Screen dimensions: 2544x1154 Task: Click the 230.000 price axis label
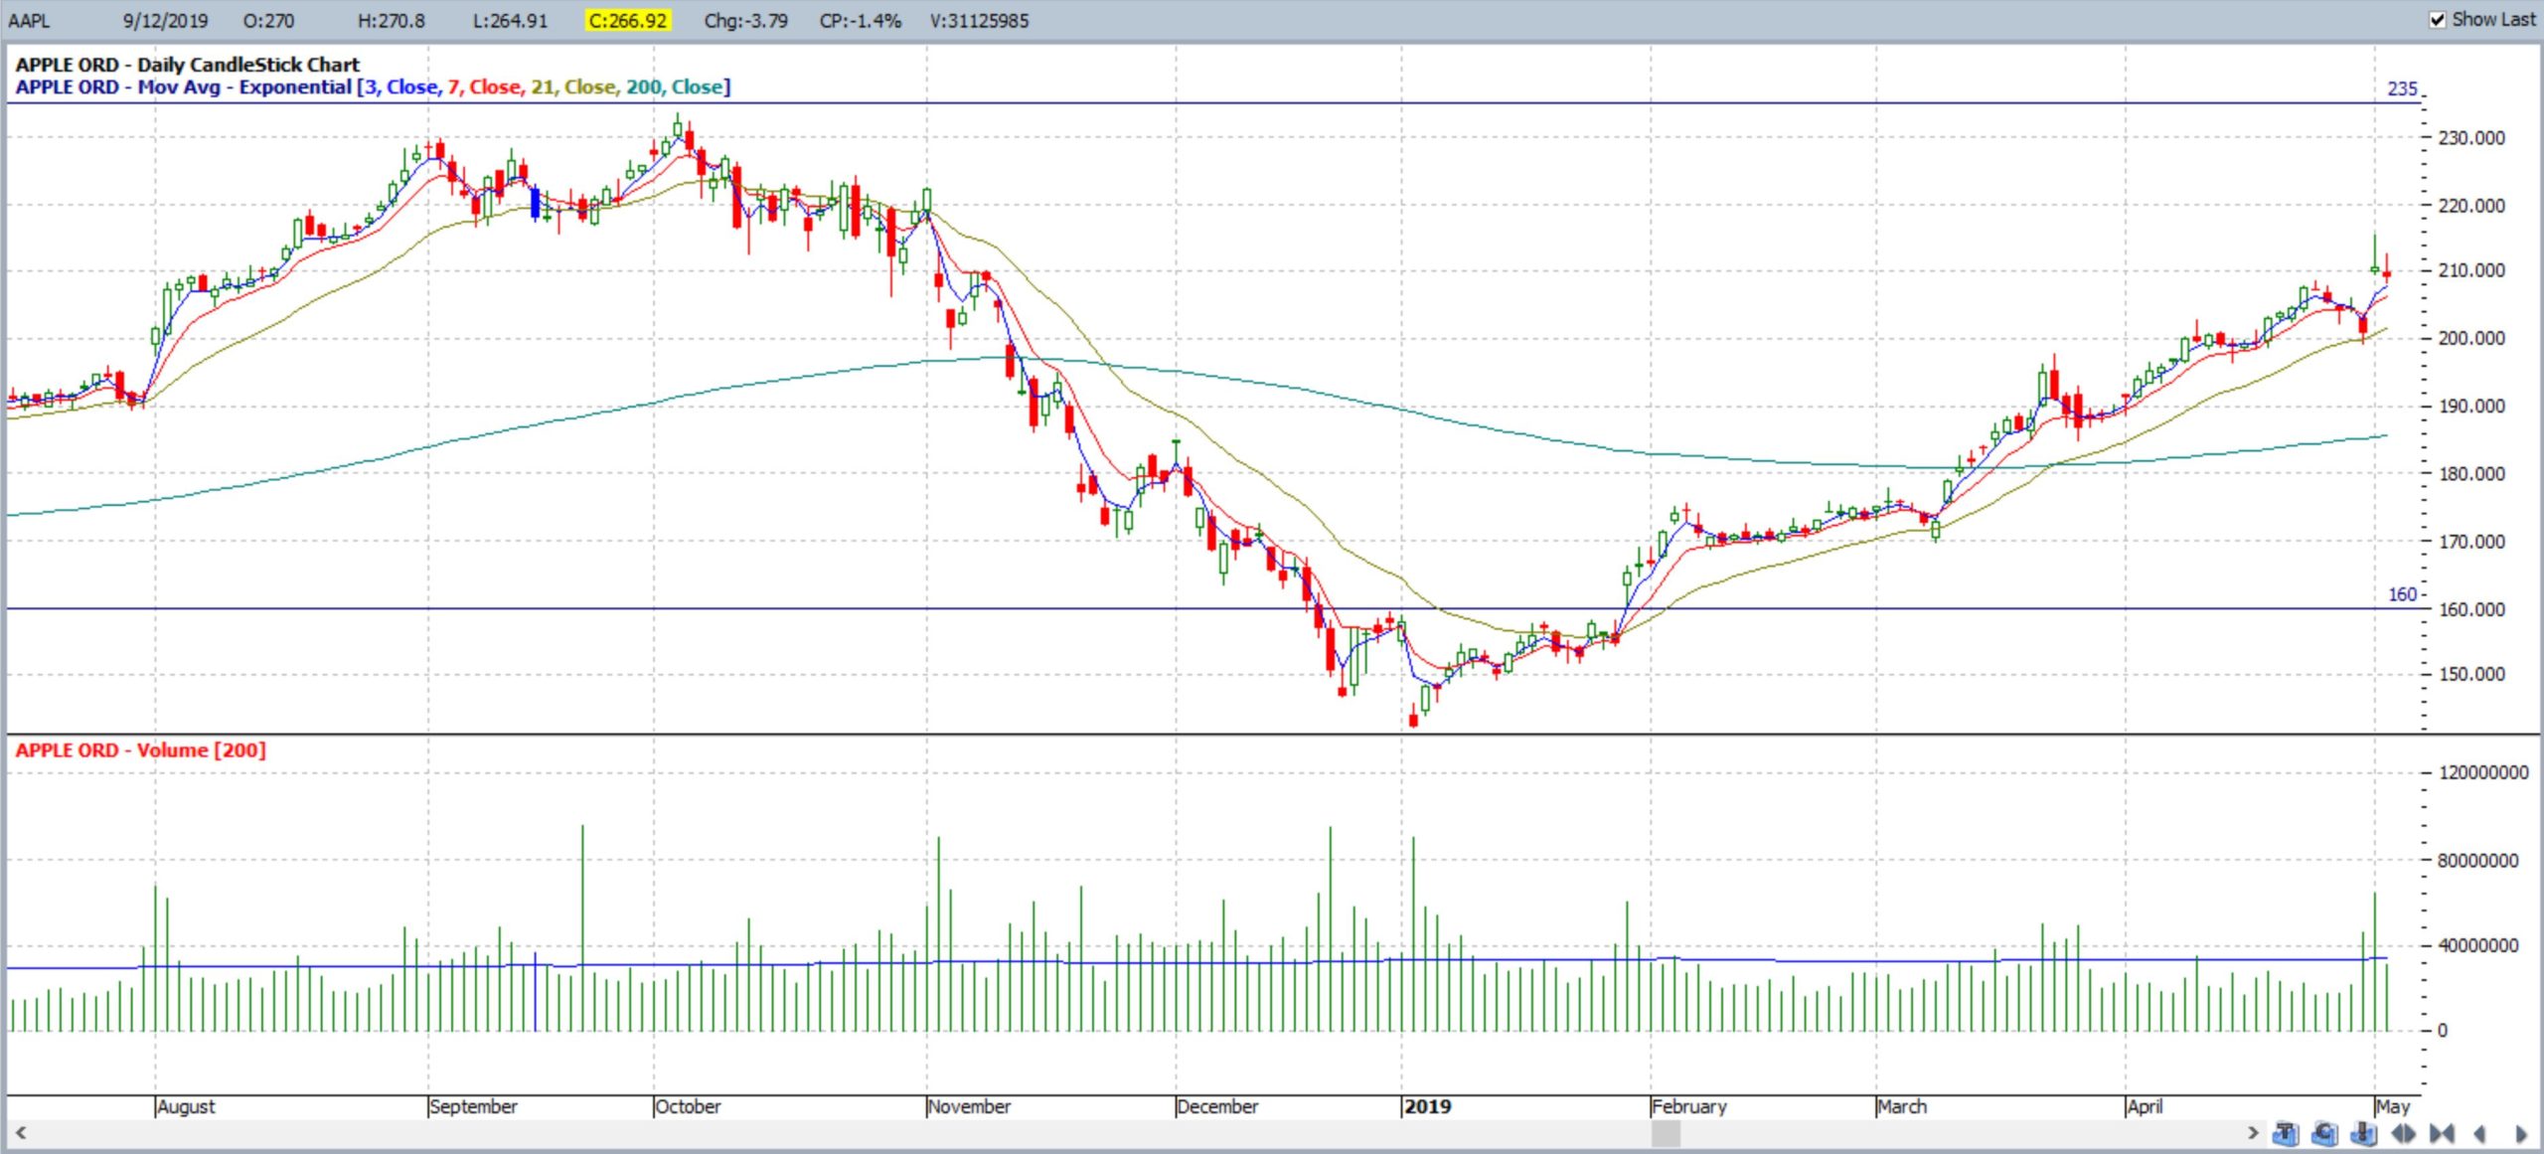(x=2471, y=138)
